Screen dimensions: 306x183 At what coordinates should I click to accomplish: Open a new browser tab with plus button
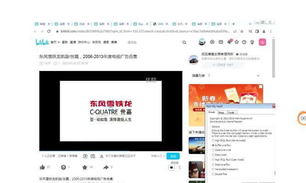[x=234, y=24]
